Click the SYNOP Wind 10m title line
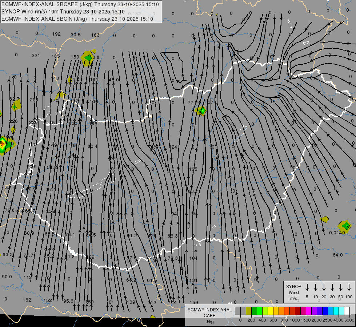This screenshot has height=327, width=356. point(63,12)
